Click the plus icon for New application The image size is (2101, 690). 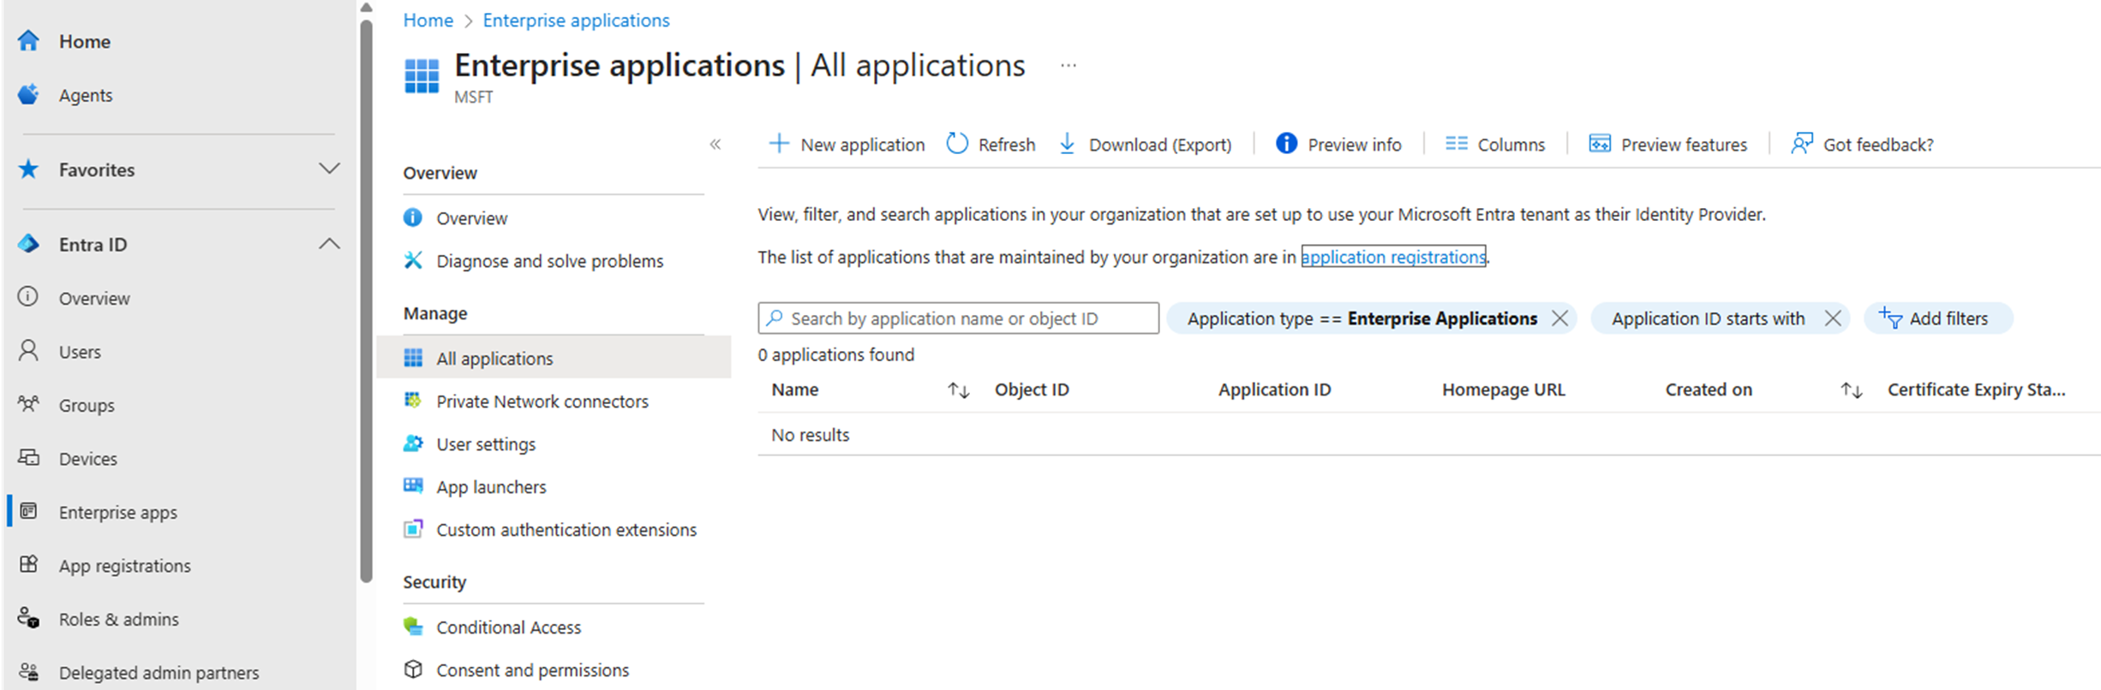click(779, 144)
